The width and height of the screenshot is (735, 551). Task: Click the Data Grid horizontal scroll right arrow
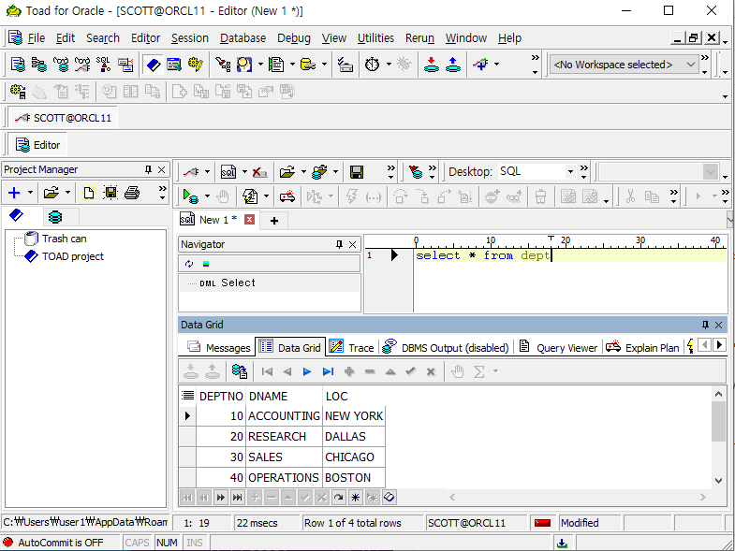point(702,497)
